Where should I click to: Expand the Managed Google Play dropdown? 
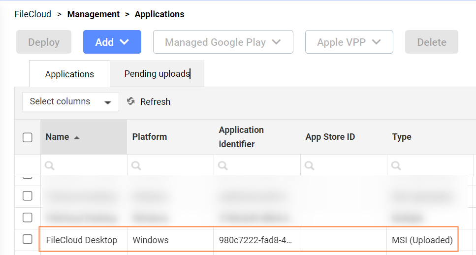click(223, 42)
